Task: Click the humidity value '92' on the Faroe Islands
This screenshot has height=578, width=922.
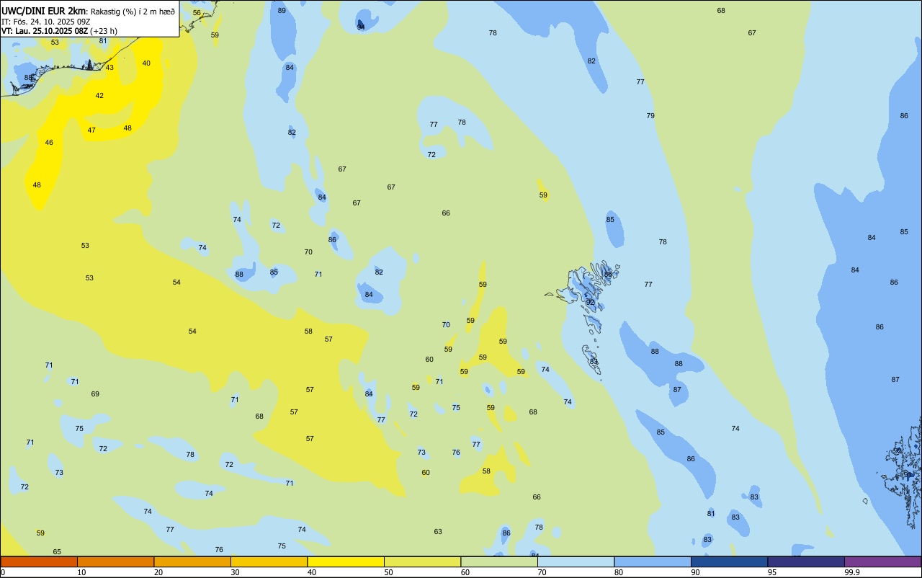Action: 591,303
